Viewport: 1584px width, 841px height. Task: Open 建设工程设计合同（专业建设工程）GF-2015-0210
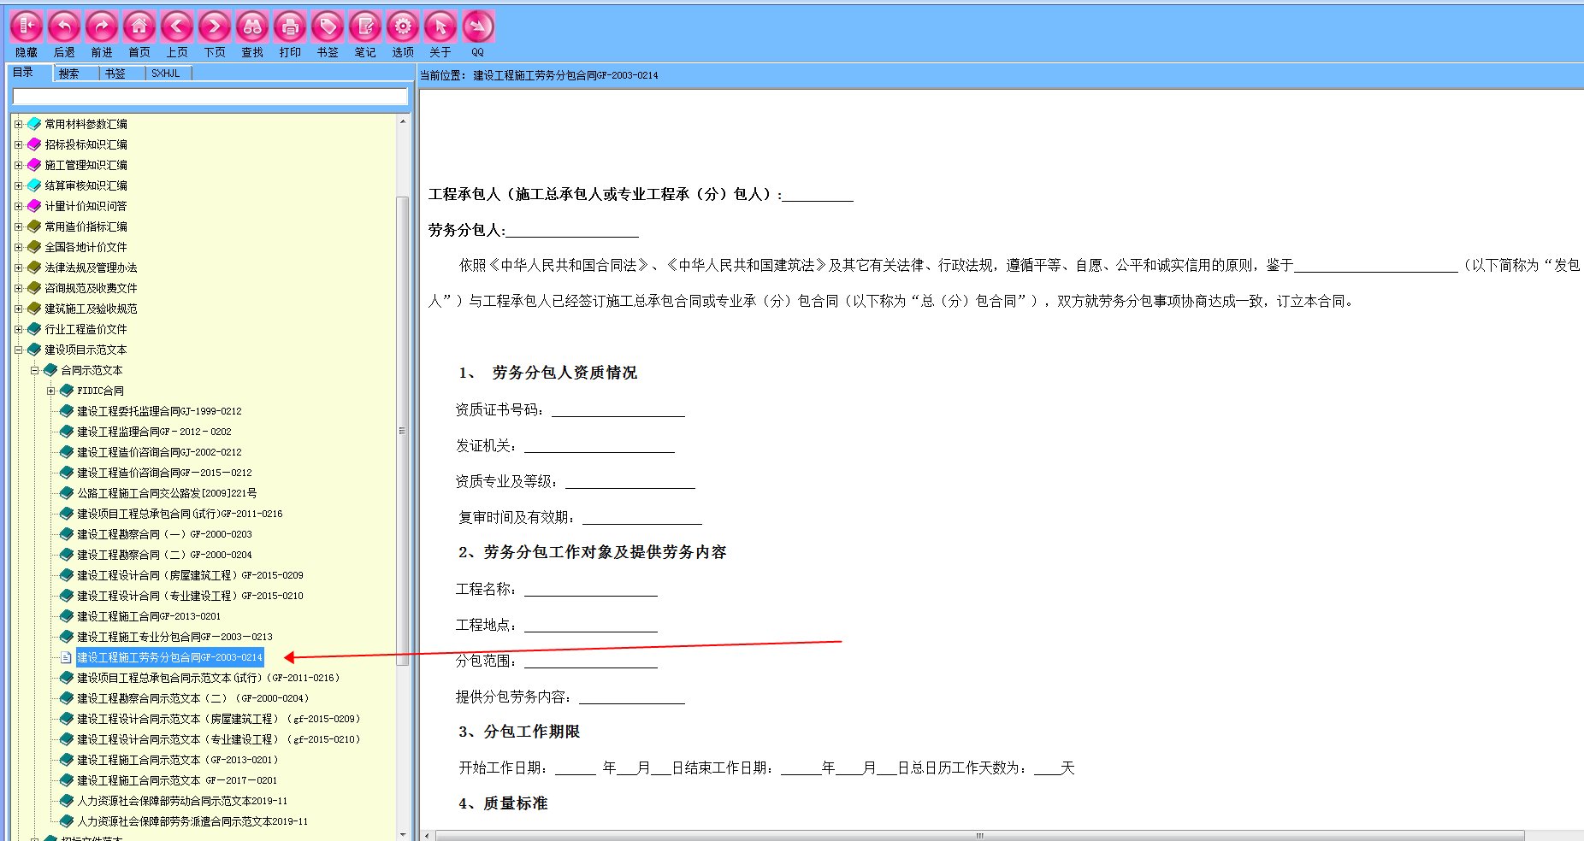(x=190, y=596)
